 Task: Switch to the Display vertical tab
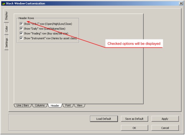[x=6, y=16]
